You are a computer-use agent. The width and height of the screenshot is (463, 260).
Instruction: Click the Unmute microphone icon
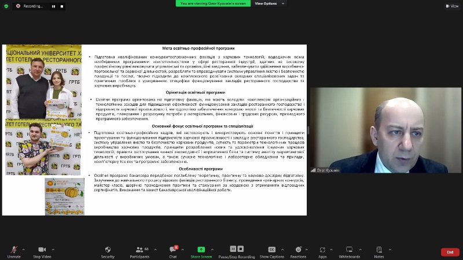coord(14,250)
